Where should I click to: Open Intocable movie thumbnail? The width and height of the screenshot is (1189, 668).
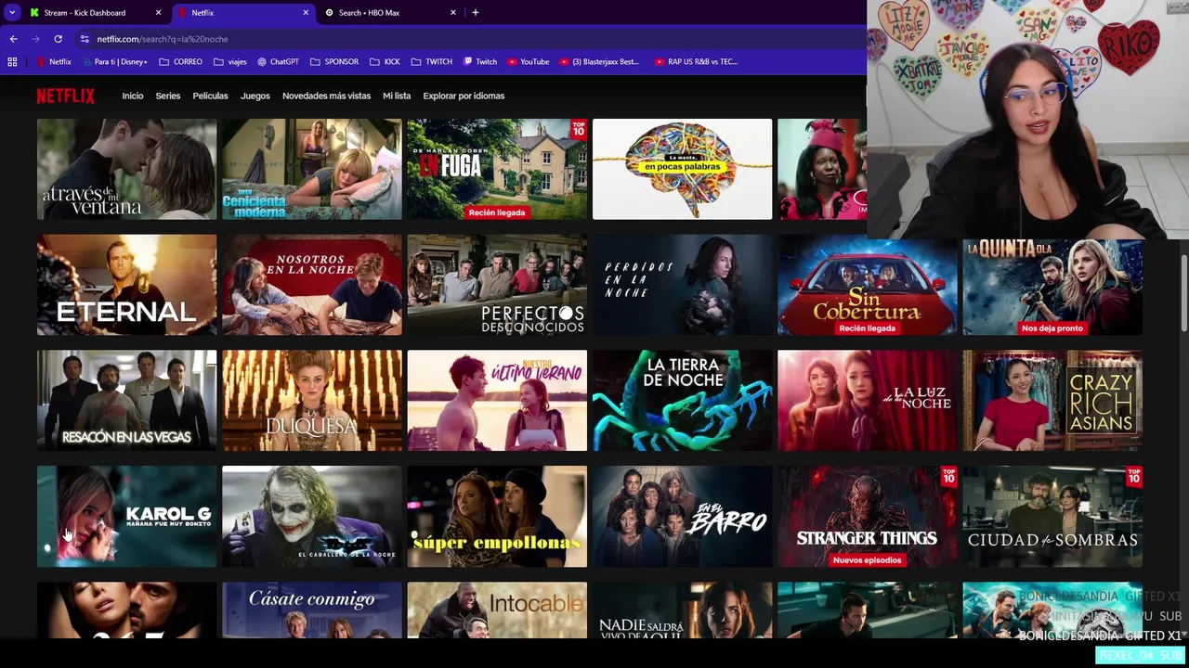point(497,610)
